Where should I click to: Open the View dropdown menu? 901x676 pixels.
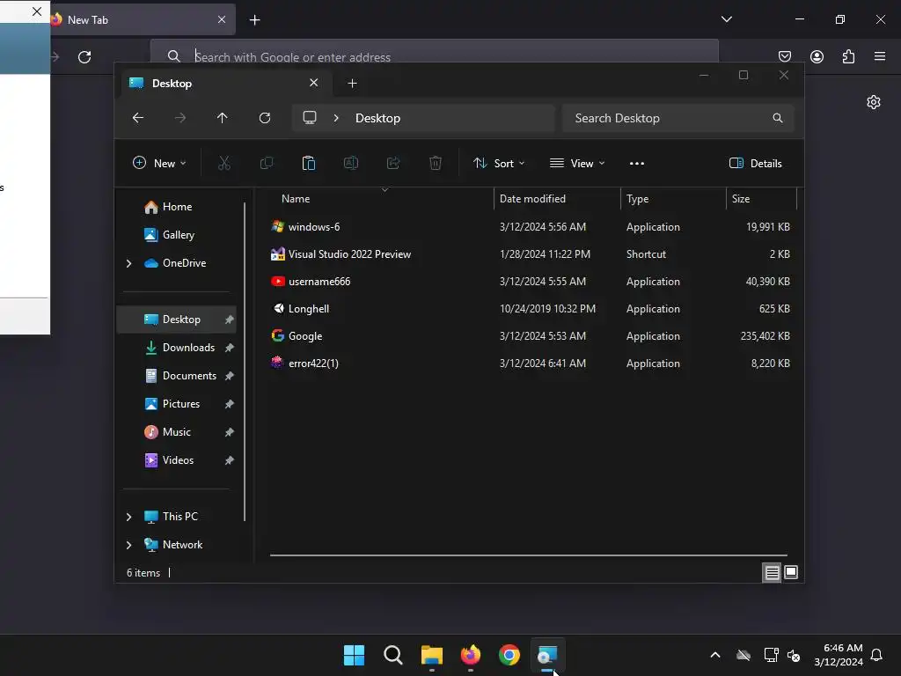577,163
